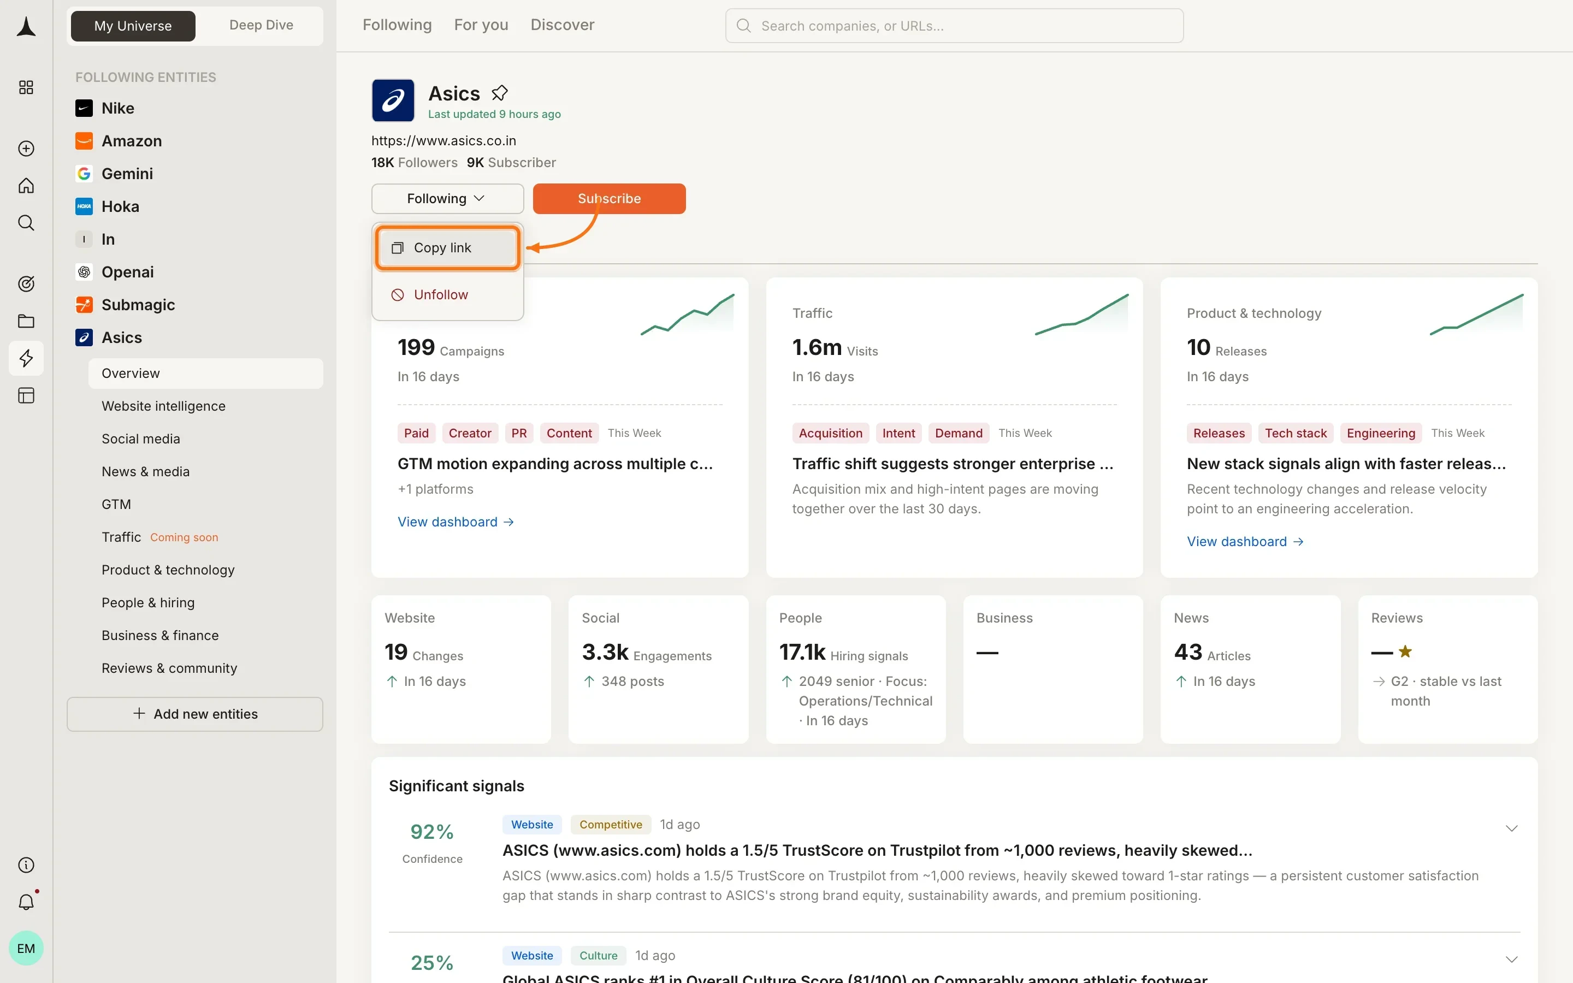1573x983 pixels.
Task: Open the People 17.1k Hiring signals card
Action: click(855, 669)
